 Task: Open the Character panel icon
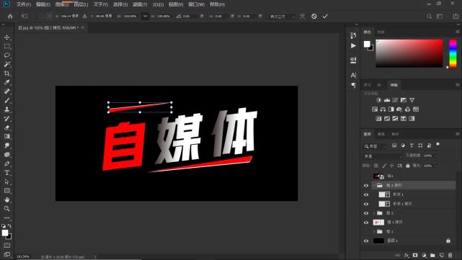point(353,75)
